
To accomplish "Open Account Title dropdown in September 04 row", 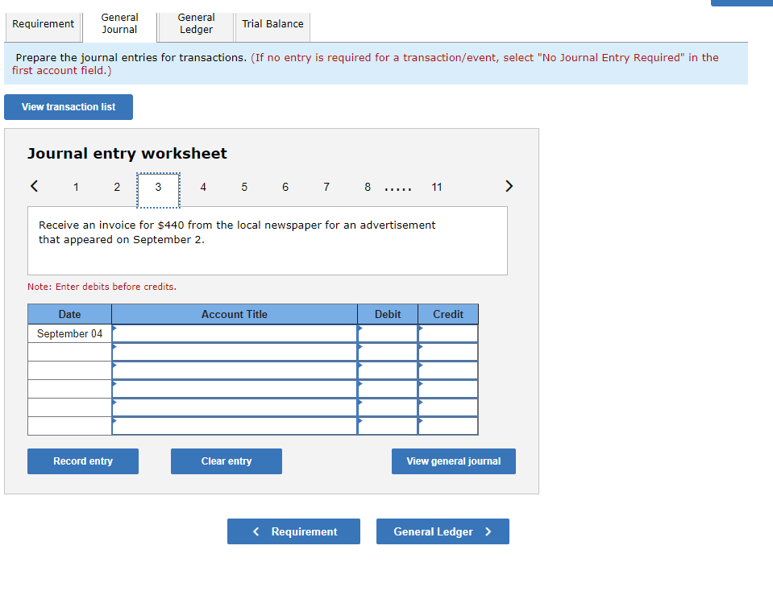I will click(x=235, y=333).
